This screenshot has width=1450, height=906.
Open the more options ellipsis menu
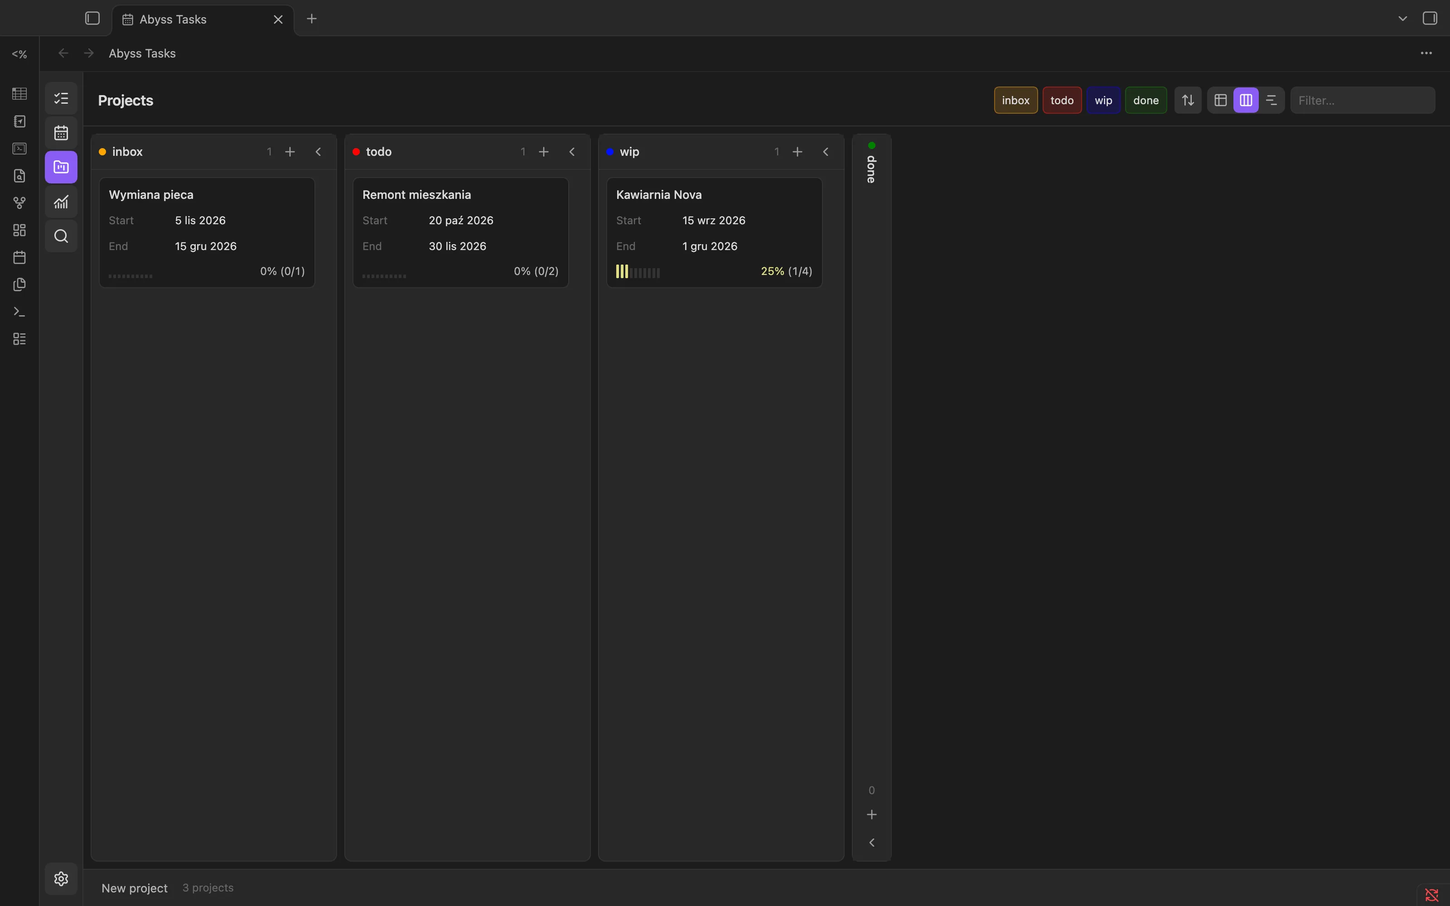1426,53
